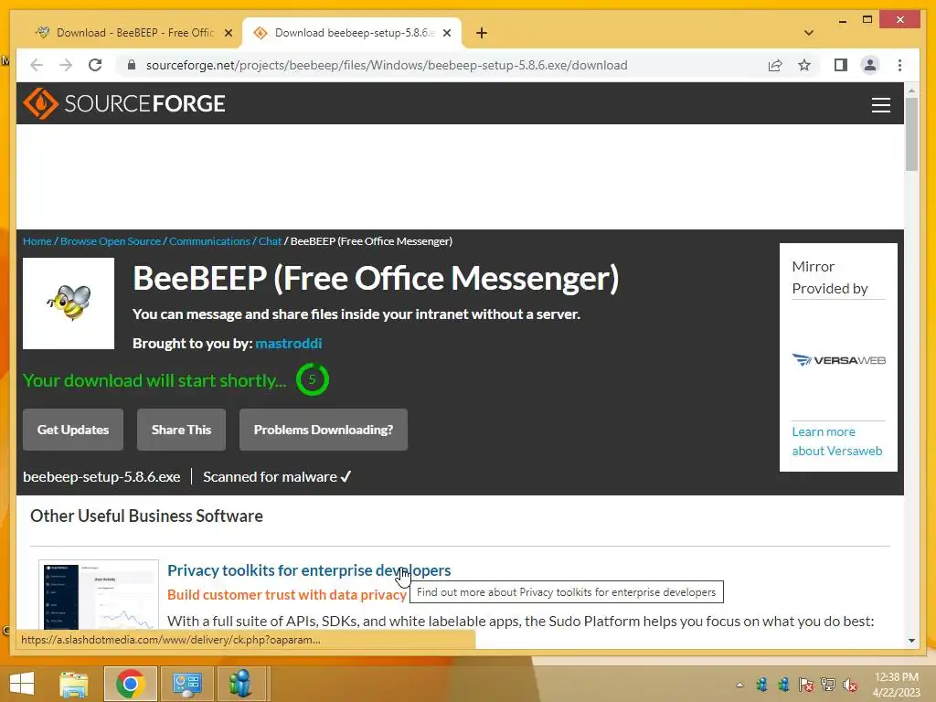936x702 pixels.
Task: Click the Action Center flag tray icon
Action: point(805,685)
